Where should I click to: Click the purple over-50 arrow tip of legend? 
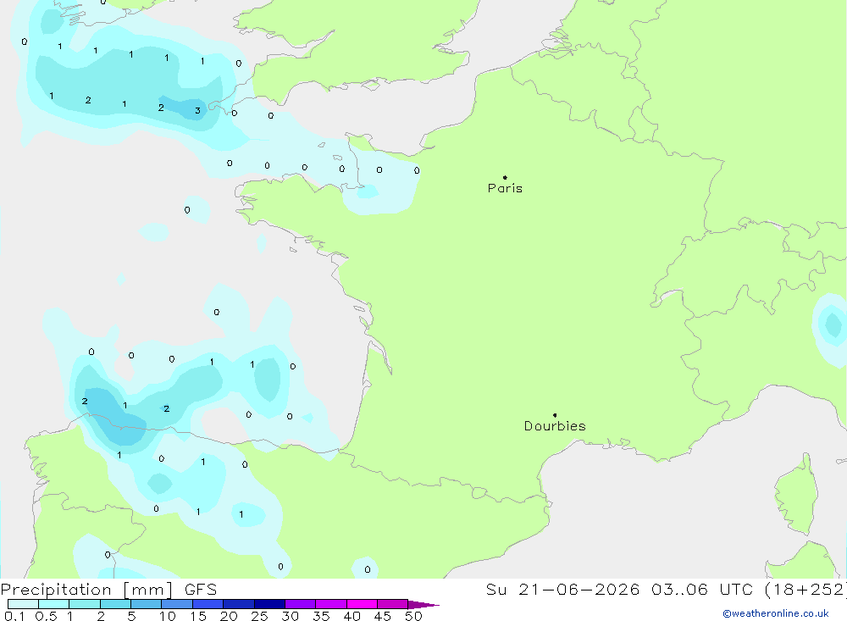click(424, 605)
